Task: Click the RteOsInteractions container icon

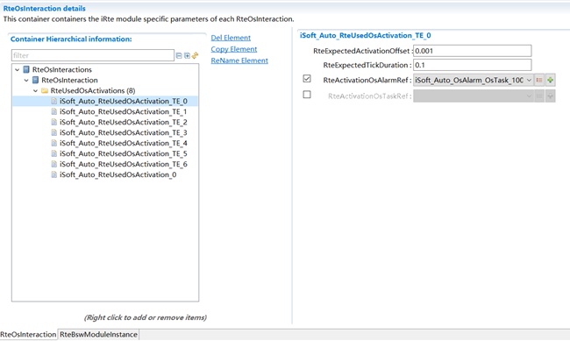Action: click(26, 69)
